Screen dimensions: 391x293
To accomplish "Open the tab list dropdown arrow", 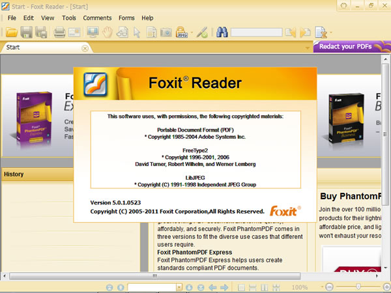I will click(x=308, y=48).
